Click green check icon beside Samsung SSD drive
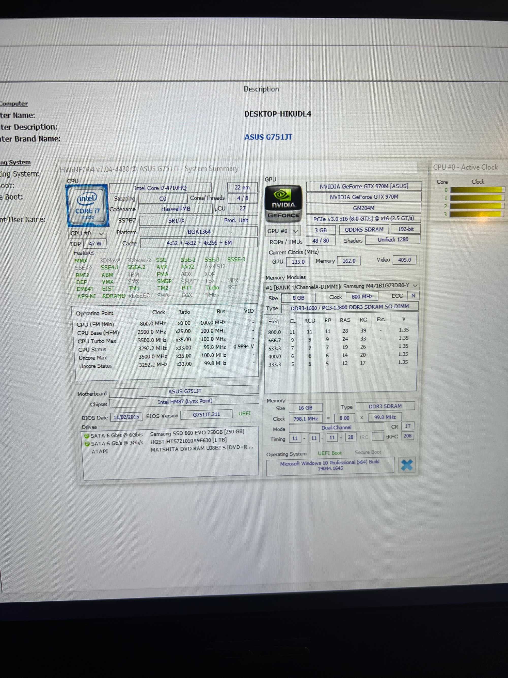The height and width of the screenshot is (678, 508). (x=87, y=435)
